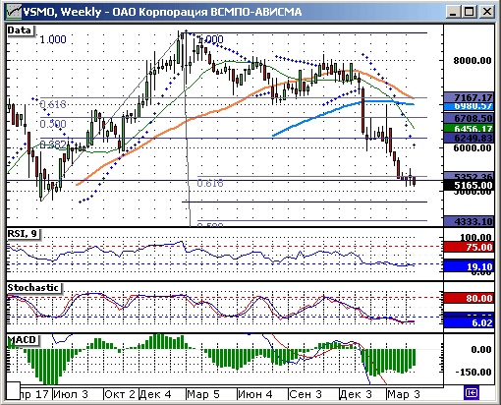Click the 0.500 Fibonacci label on left

[53, 124]
